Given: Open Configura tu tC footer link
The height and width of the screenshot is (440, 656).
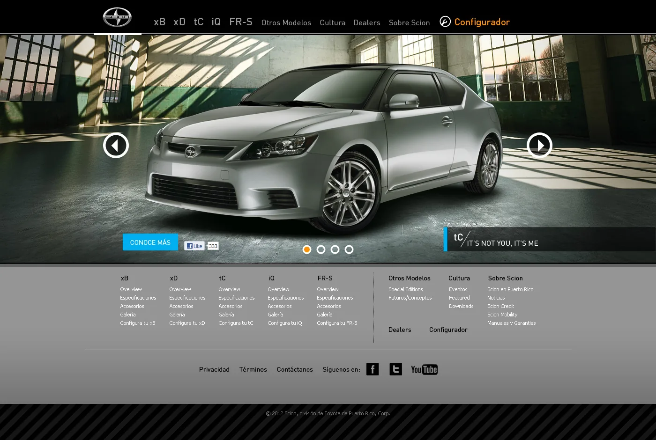Looking at the screenshot, I should [x=236, y=323].
